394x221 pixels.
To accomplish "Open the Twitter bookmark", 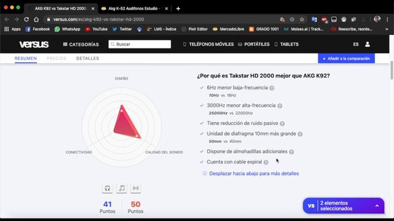I will [x=123, y=29].
